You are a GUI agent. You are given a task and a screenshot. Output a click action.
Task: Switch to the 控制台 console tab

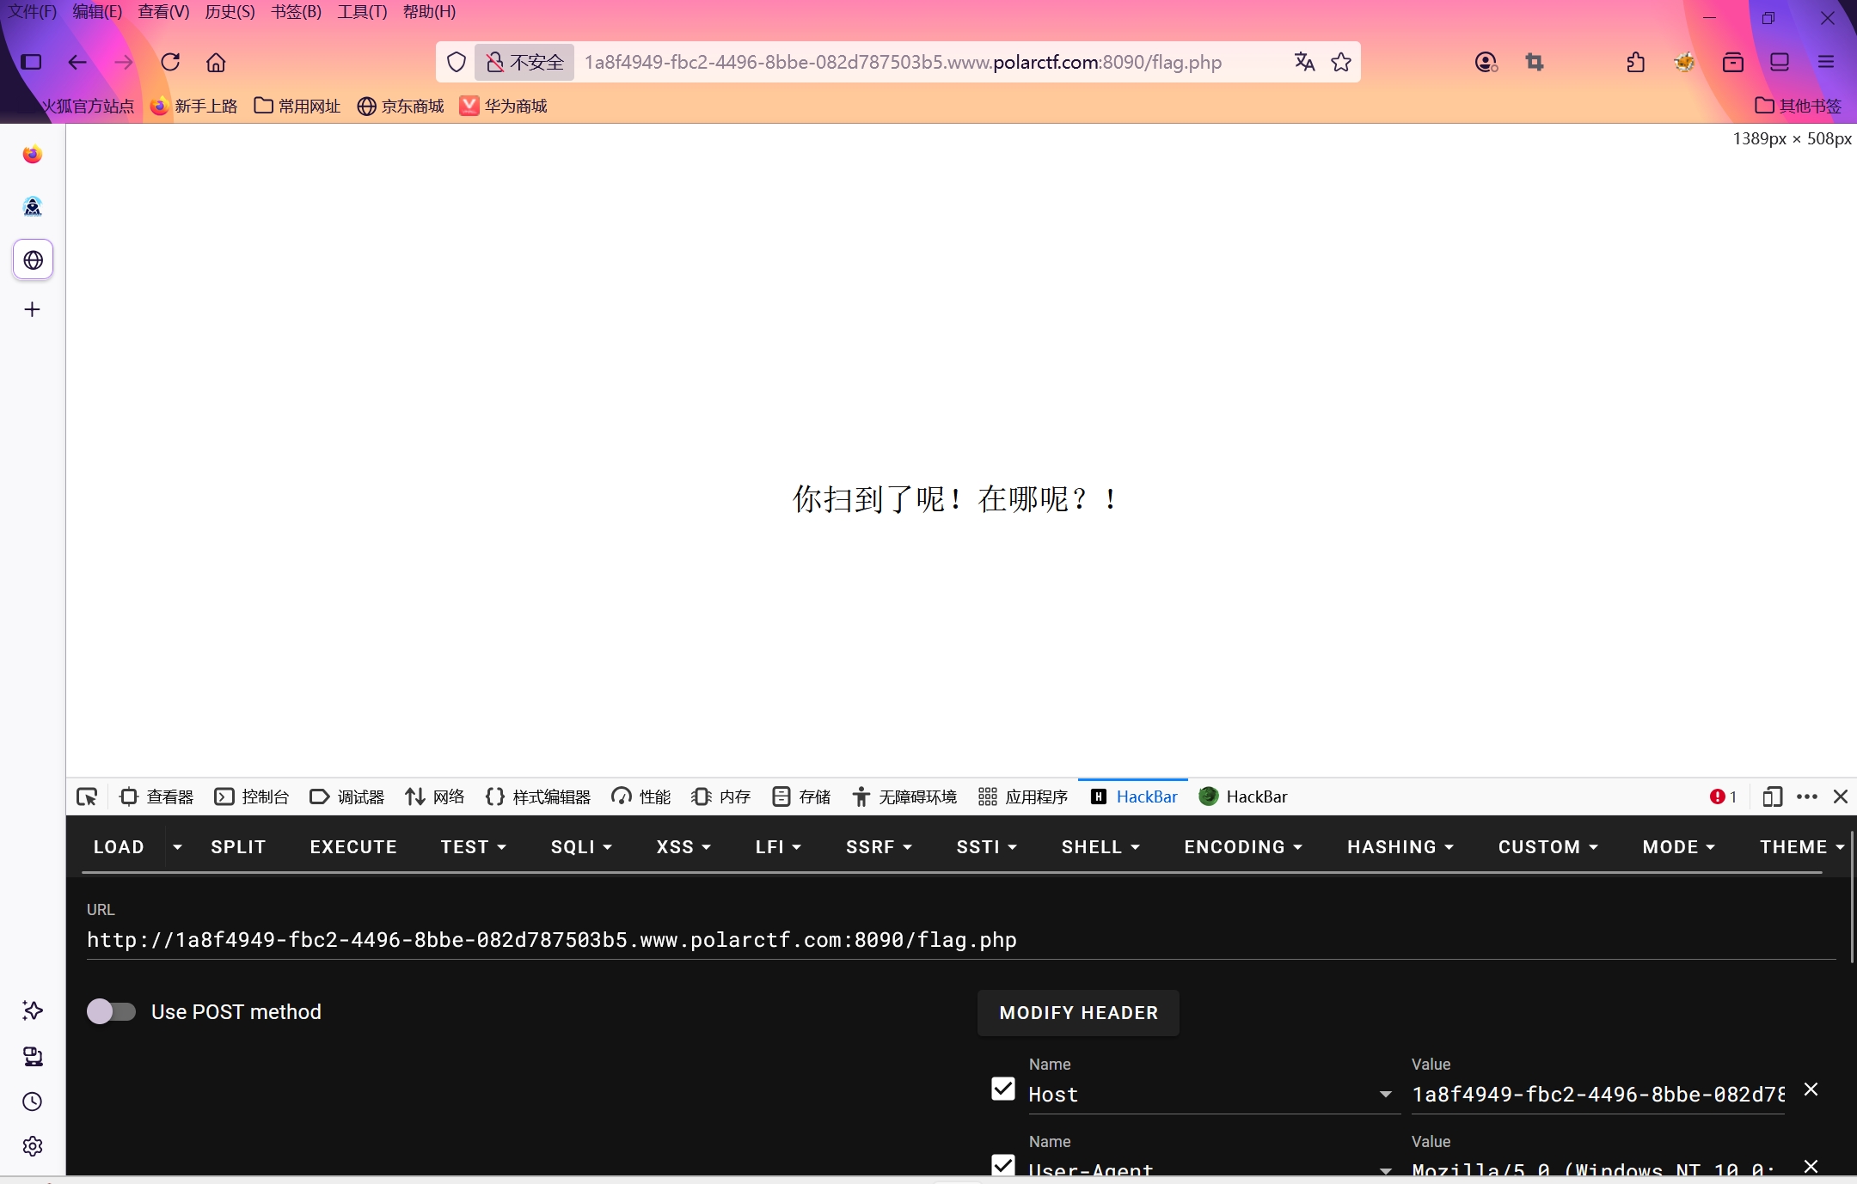252,796
